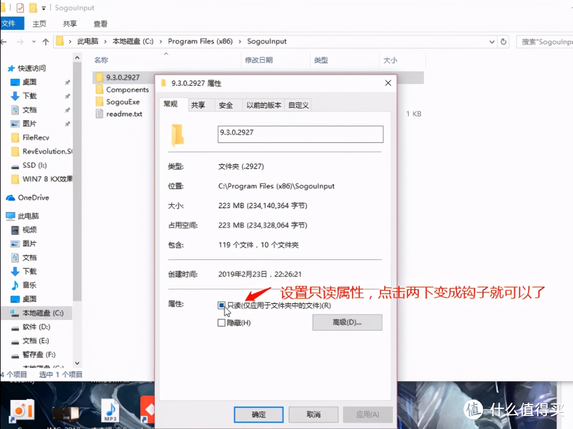Screen dimensions: 573x429
Task: Open the address bar history dropdown
Action: [x=492, y=42]
